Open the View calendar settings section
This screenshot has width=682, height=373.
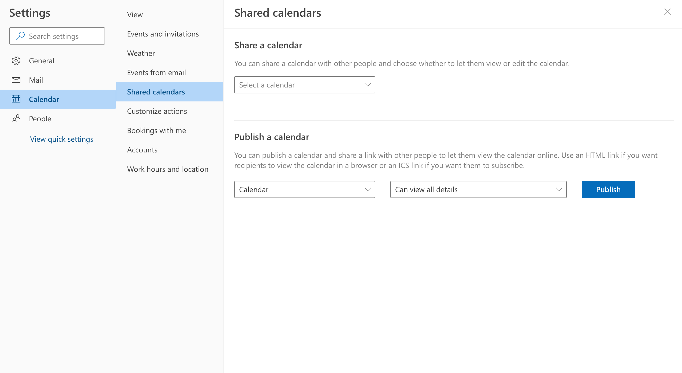click(x=135, y=14)
